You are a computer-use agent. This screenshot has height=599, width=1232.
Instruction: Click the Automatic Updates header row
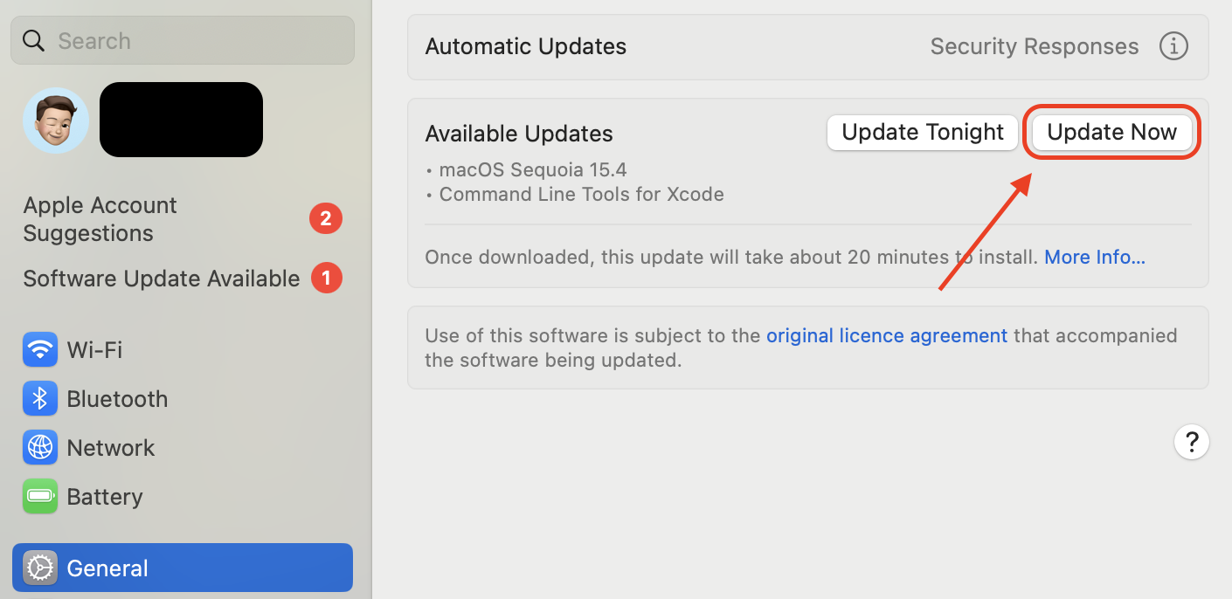point(525,46)
